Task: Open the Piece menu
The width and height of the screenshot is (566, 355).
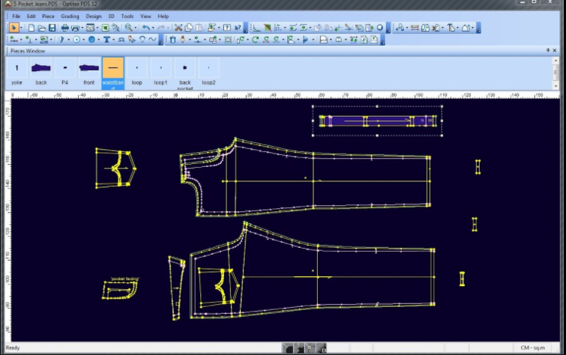Action: tap(48, 16)
